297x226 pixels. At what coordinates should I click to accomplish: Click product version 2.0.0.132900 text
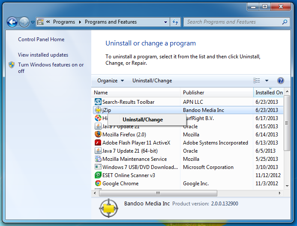tap(225, 204)
